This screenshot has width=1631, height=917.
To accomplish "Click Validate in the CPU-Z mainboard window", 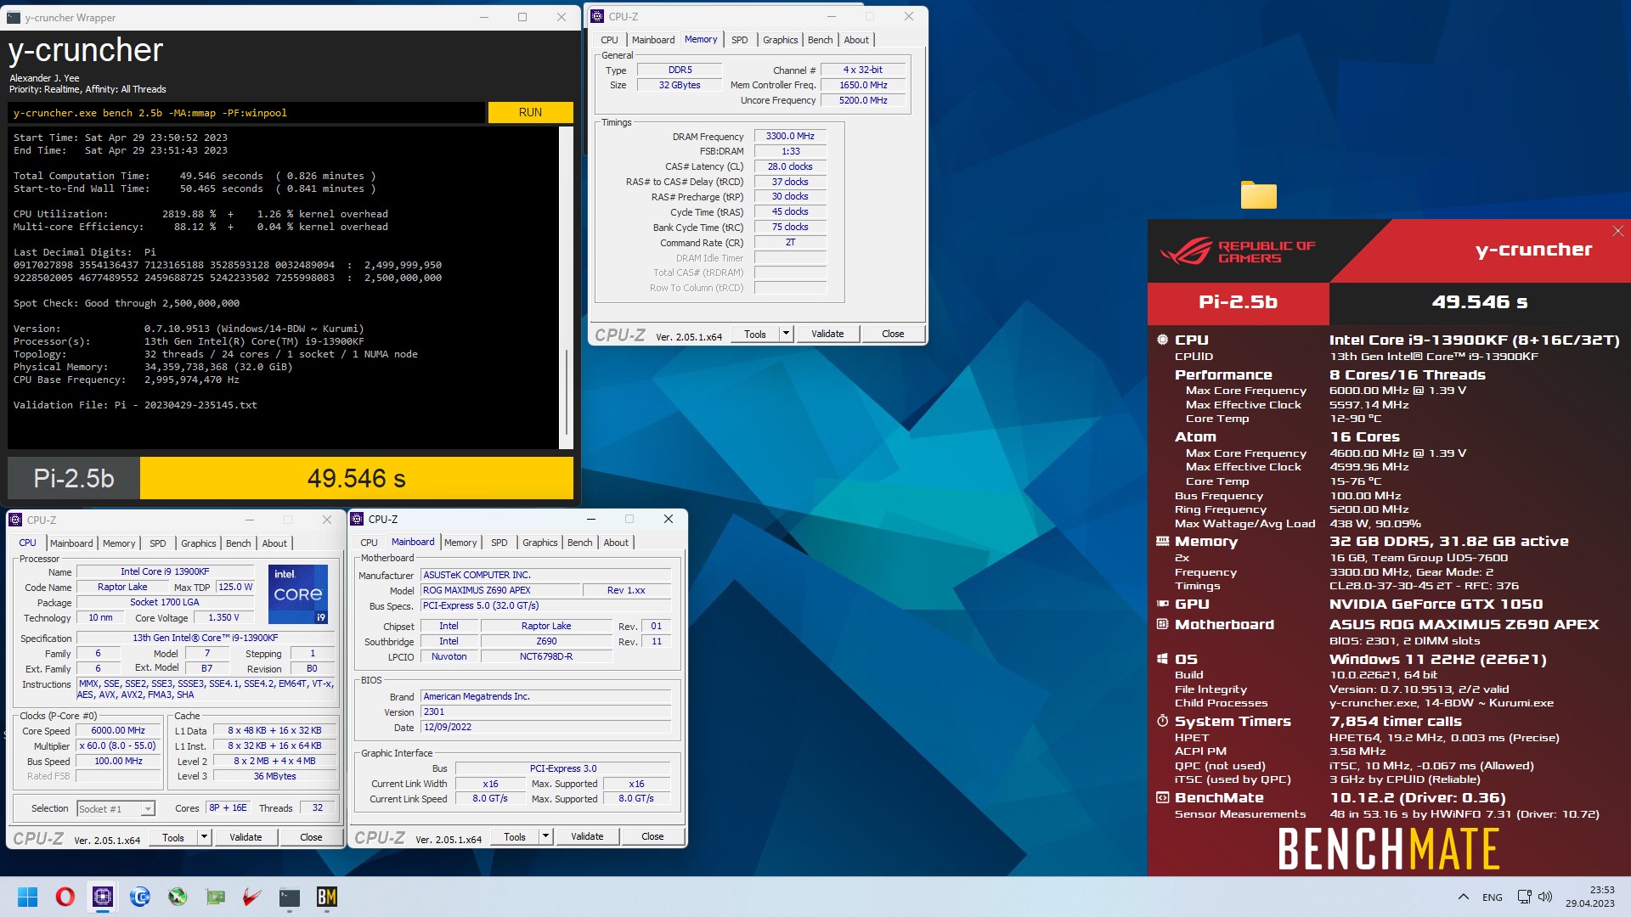I will click(x=587, y=836).
